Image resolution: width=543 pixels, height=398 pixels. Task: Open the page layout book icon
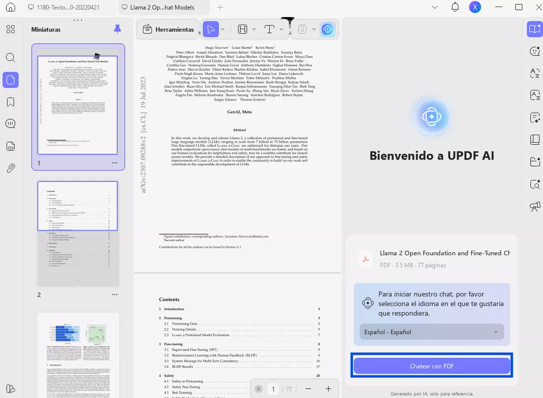534,140
